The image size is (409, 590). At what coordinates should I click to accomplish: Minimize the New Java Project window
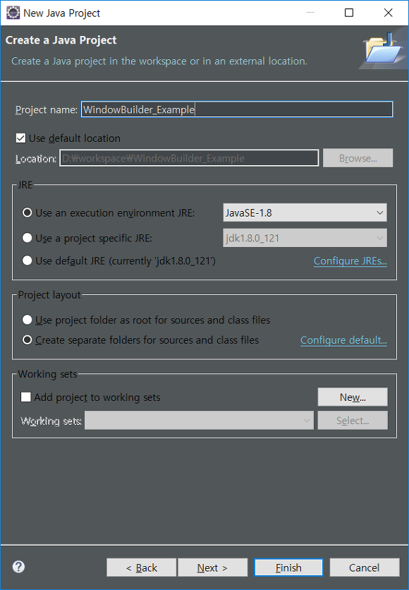click(310, 13)
